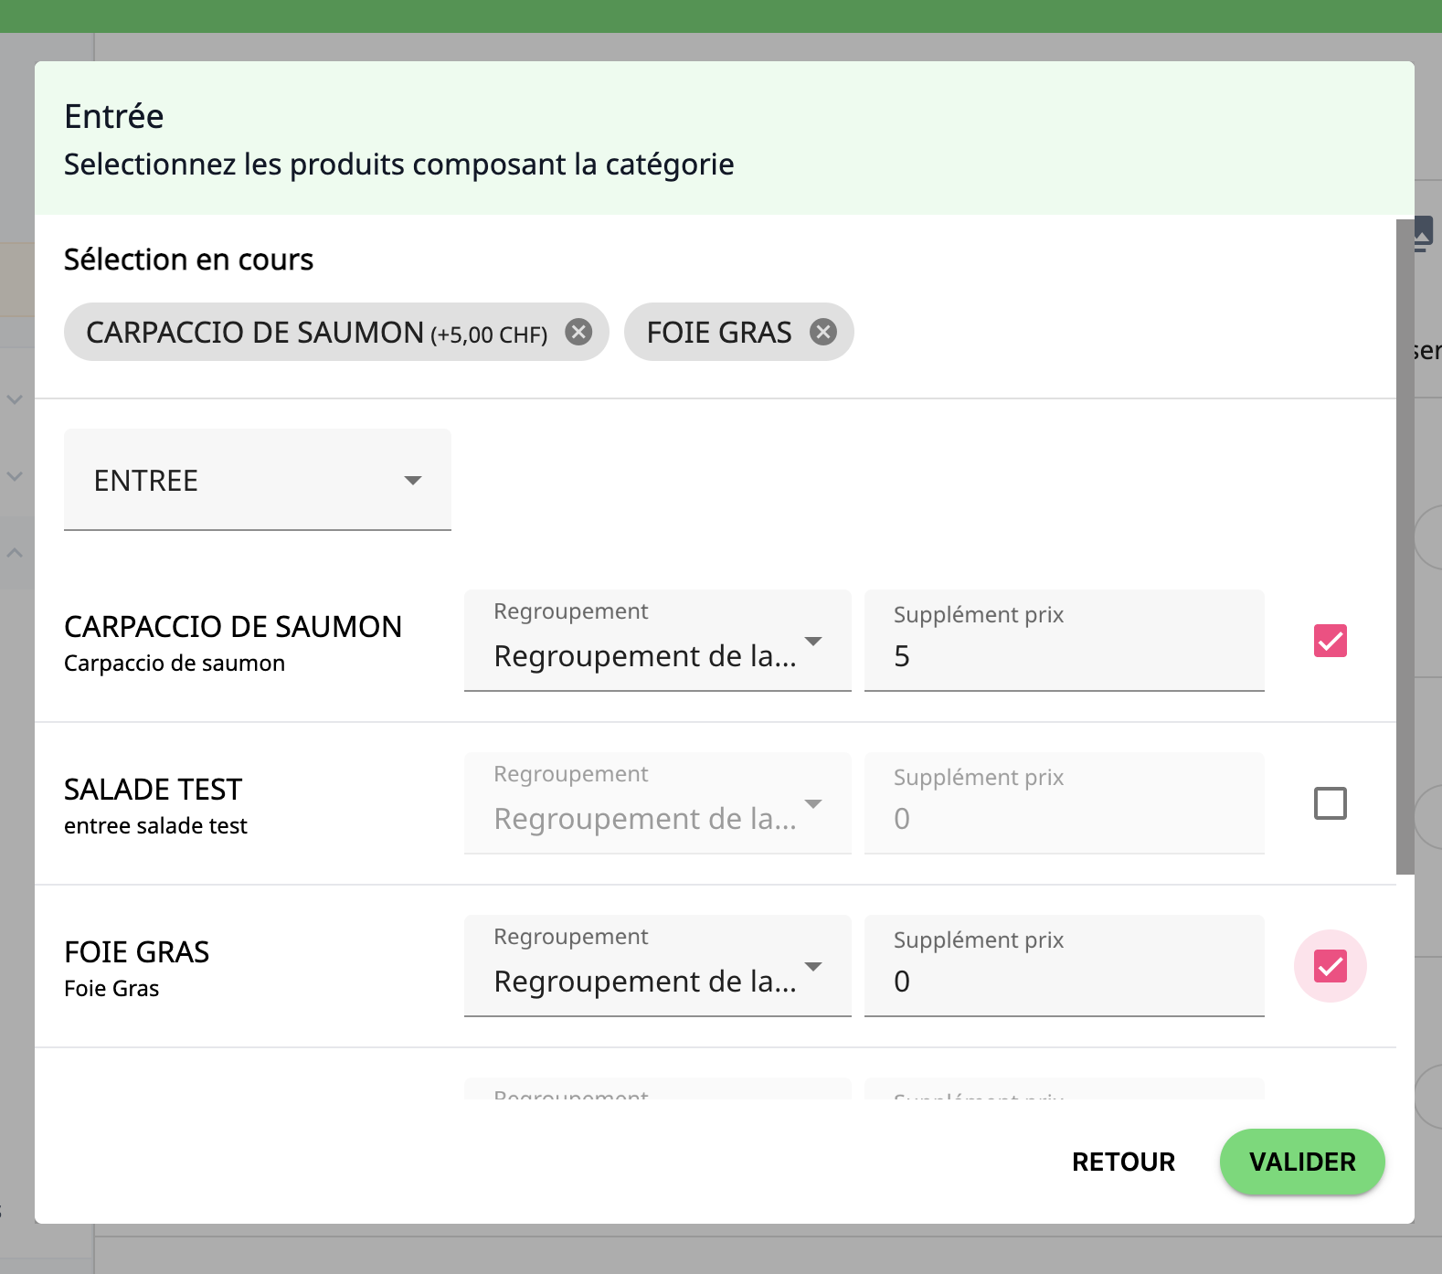Click the bookmark icon behind the dialog
This screenshot has width=1442, height=1274.
point(1424,233)
